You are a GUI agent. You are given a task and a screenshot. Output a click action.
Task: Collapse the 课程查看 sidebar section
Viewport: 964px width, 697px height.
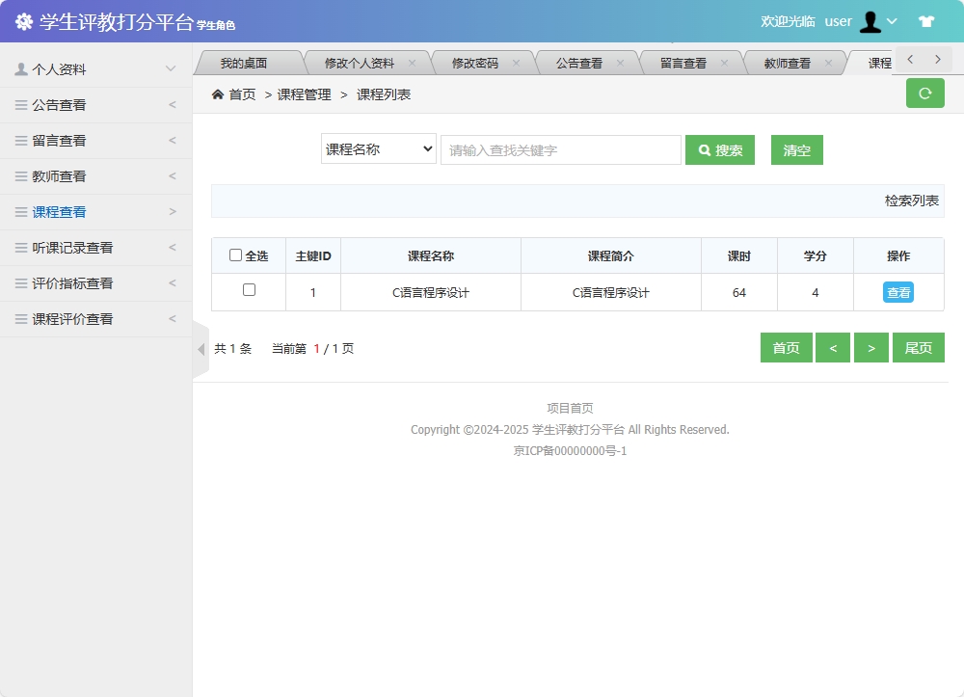(x=174, y=211)
